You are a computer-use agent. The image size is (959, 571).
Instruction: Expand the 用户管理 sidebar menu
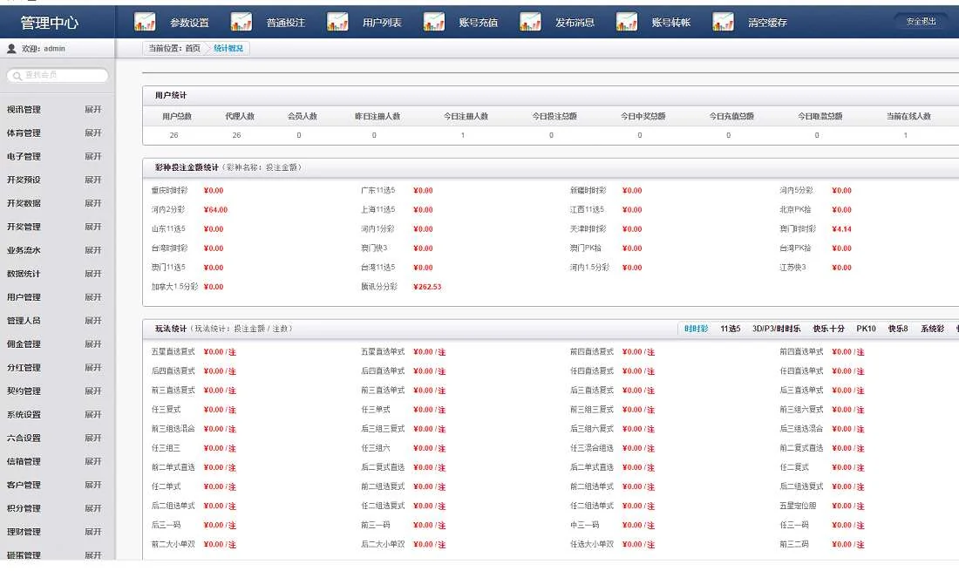click(92, 297)
